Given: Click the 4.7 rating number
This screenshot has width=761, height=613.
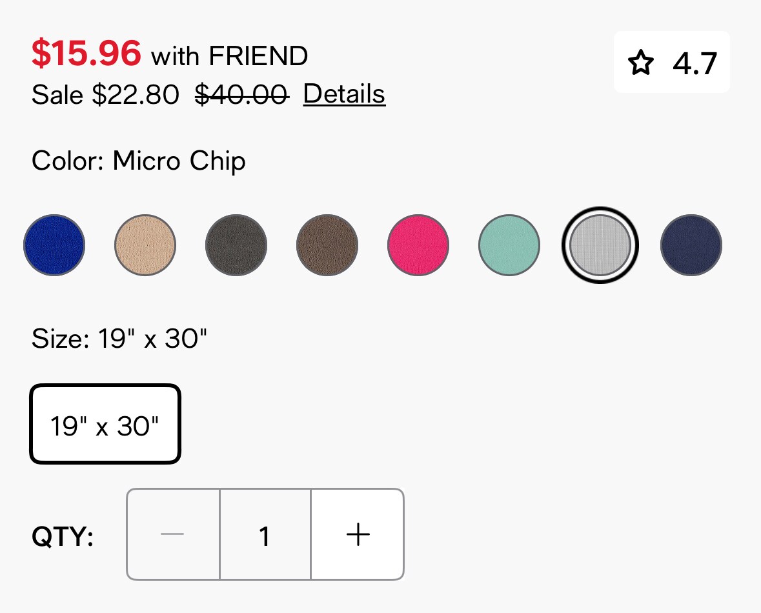Looking at the screenshot, I should 695,64.
